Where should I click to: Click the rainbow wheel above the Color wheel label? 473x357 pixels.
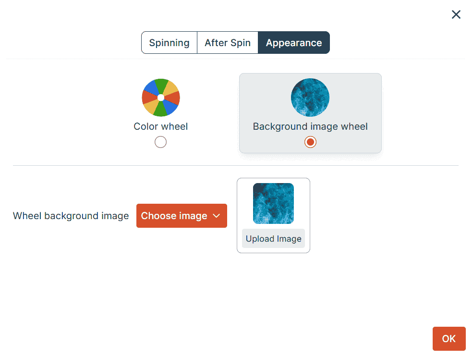click(x=160, y=98)
